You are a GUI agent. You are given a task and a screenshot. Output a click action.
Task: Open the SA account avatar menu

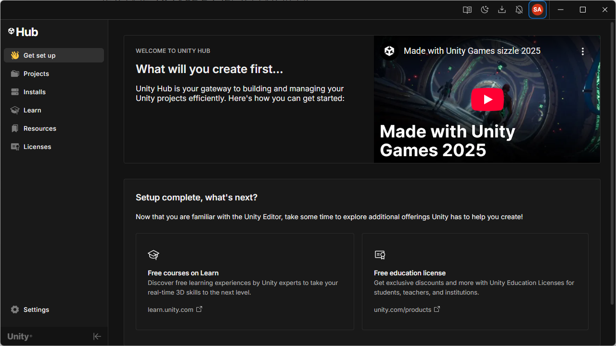(x=538, y=10)
